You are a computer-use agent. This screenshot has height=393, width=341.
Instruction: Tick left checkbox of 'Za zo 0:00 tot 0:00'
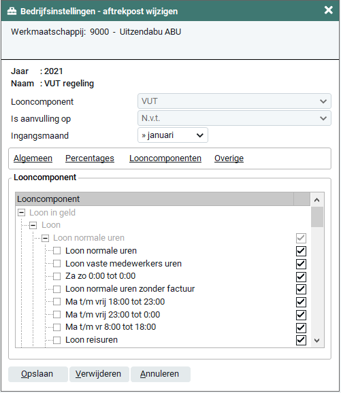[57, 276]
